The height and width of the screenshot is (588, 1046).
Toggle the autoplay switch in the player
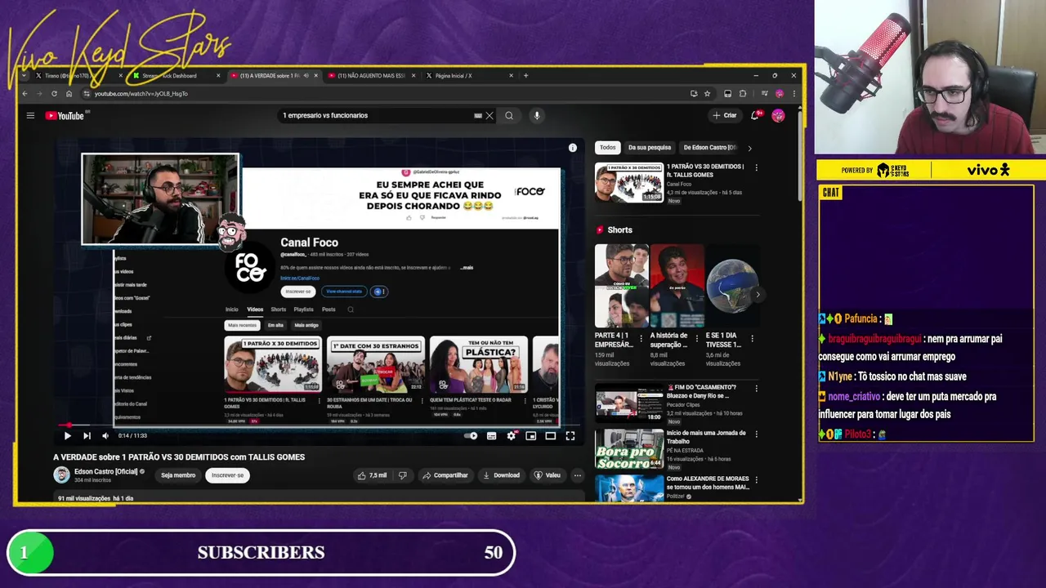[471, 436]
